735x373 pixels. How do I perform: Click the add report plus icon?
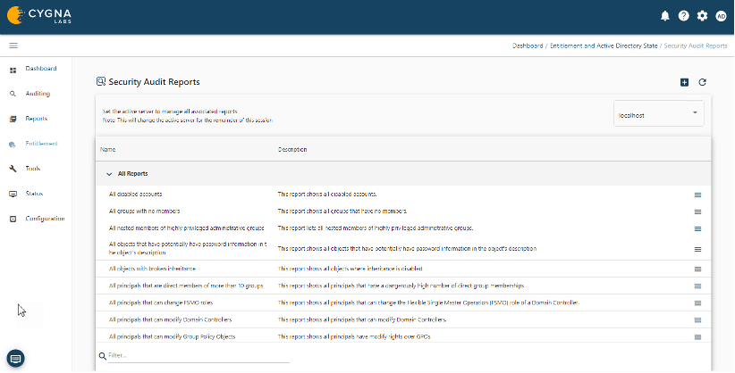click(x=684, y=82)
